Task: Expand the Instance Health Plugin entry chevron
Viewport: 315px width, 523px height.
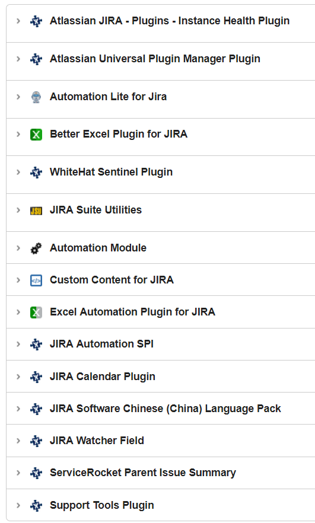Action: (x=18, y=21)
